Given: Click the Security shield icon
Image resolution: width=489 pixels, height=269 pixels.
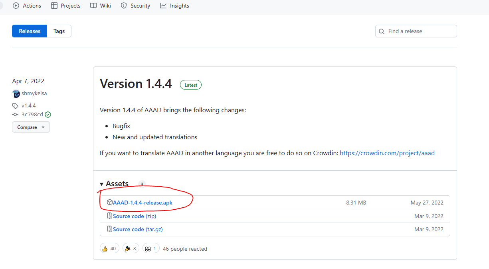Looking at the screenshot, I should [124, 6].
